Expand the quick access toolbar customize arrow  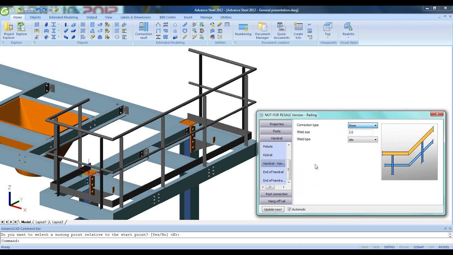point(65,10)
